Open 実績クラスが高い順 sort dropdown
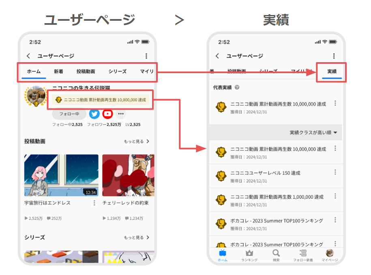The height and width of the screenshot is (275, 371). [313, 132]
